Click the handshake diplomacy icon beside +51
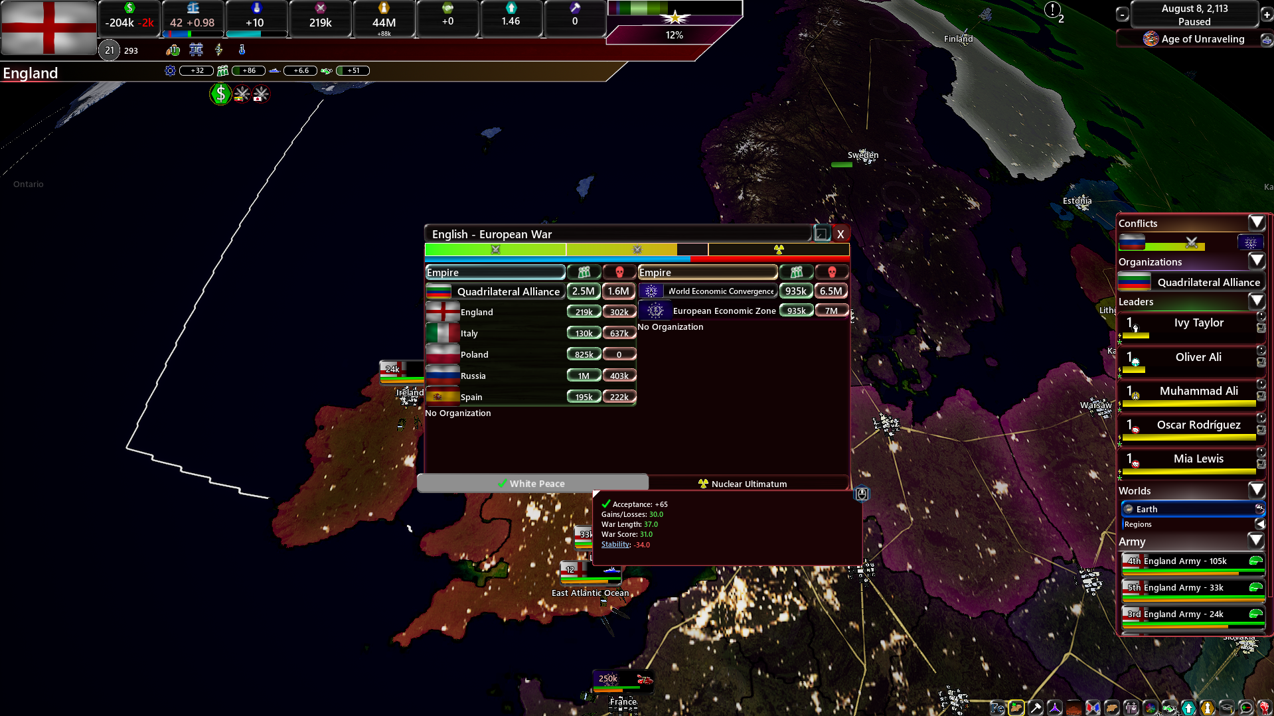Image resolution: width=1274 pixels, height=716 pixels. tap(327, 70)
